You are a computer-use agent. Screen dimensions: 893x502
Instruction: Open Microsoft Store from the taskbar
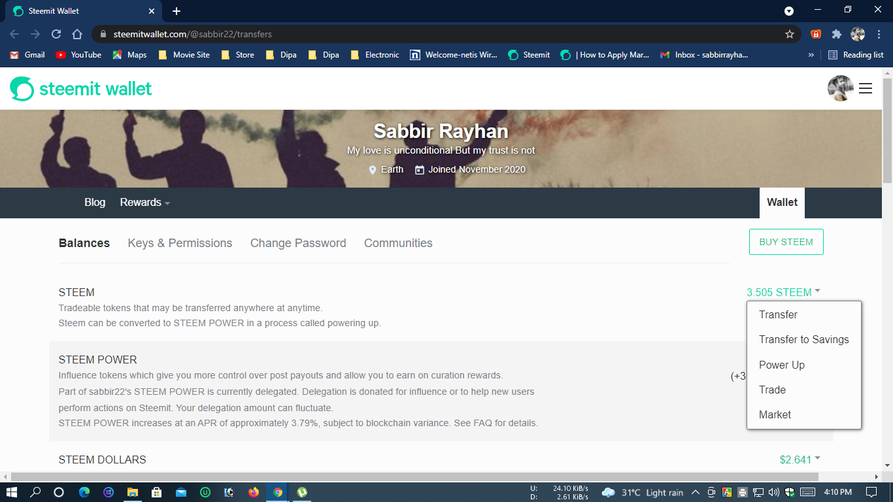pyautogui.click(x=157, y=492)
